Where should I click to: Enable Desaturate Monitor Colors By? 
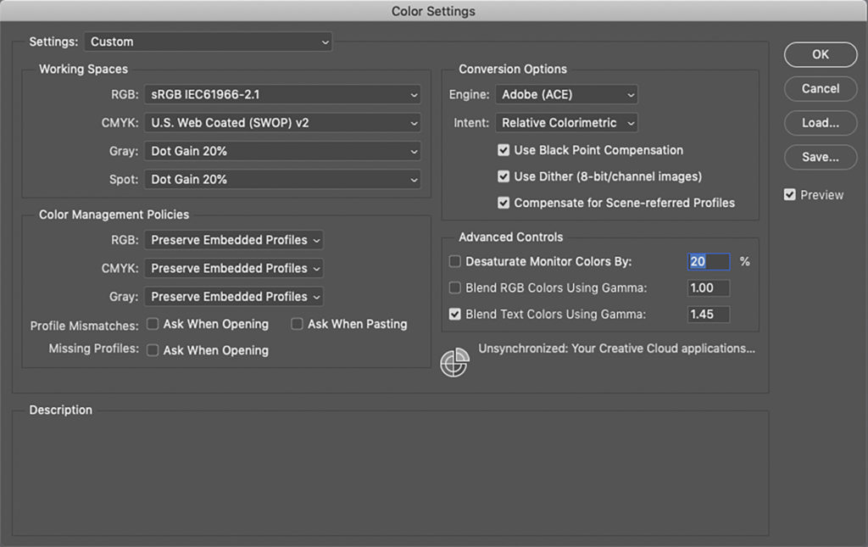pos(454,261)
